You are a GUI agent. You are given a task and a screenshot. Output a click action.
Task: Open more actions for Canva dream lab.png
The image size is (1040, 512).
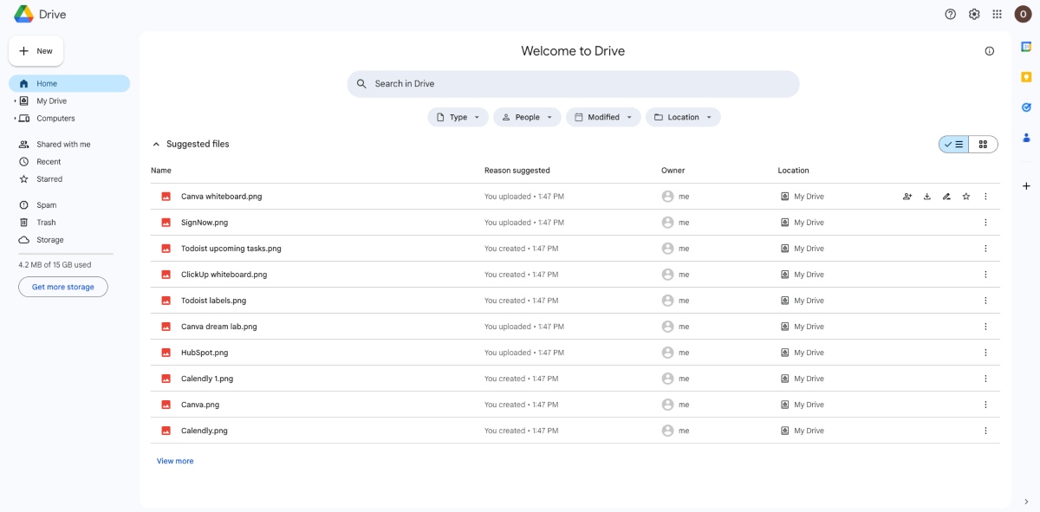click(x=985, y=327)
